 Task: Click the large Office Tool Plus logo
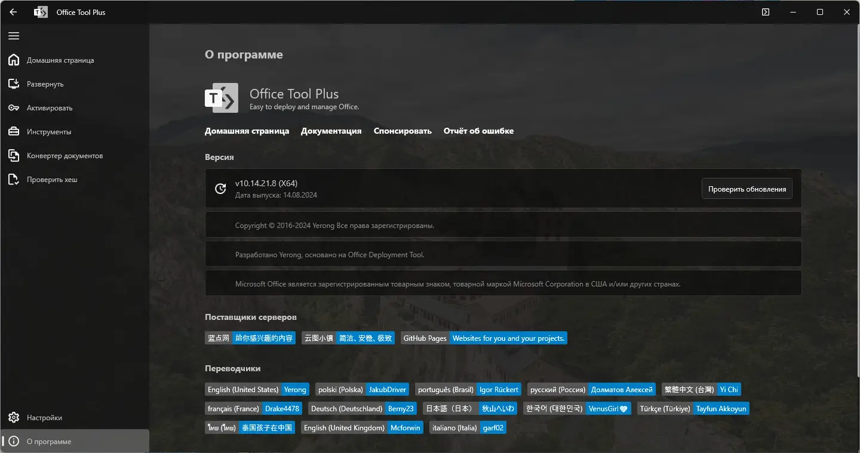coord(222,97)
